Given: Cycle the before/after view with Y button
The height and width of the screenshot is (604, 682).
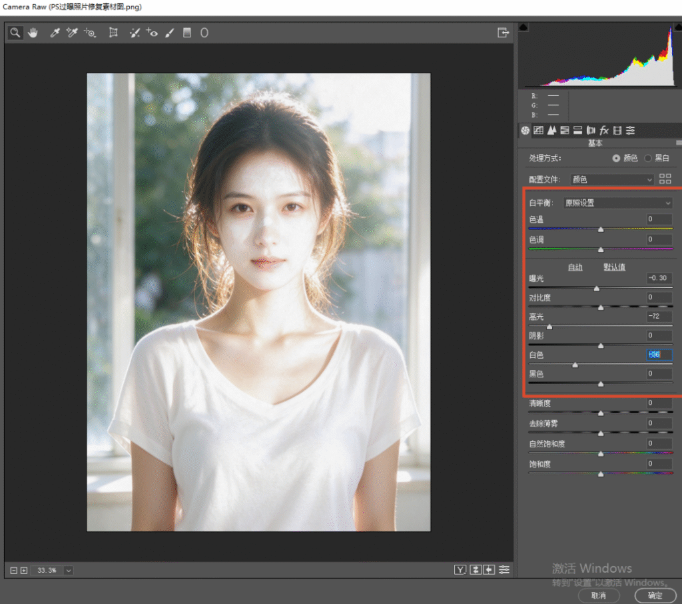Looking at the screenshot, I should point(460,569).
